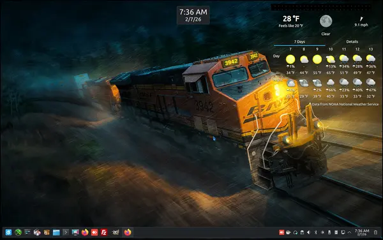Open the clipboard tray icon
383x240 pixels.
click(x=302, y=232)
